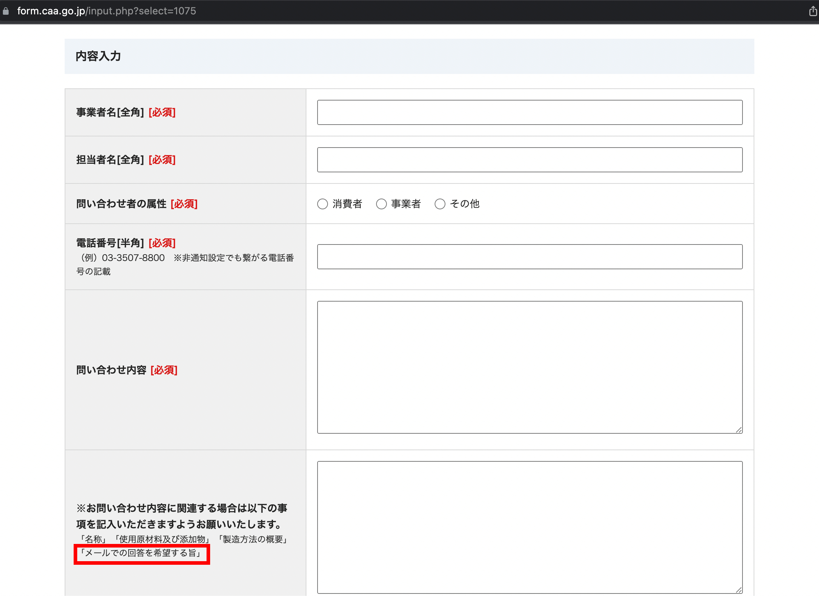Screen dimensions: 819x596
Task: Click resize handle of bottom text area
Action: 739,590
